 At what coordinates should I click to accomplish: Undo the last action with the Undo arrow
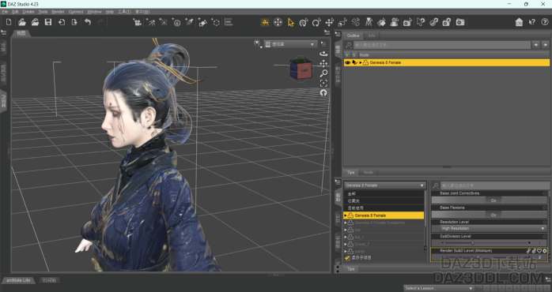87,22
